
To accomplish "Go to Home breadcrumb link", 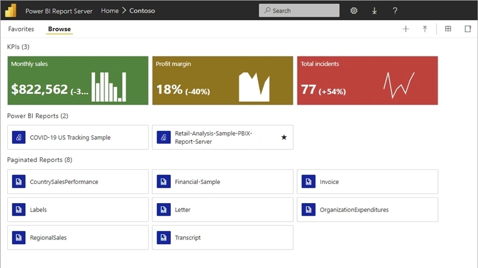I will (110, 11).
